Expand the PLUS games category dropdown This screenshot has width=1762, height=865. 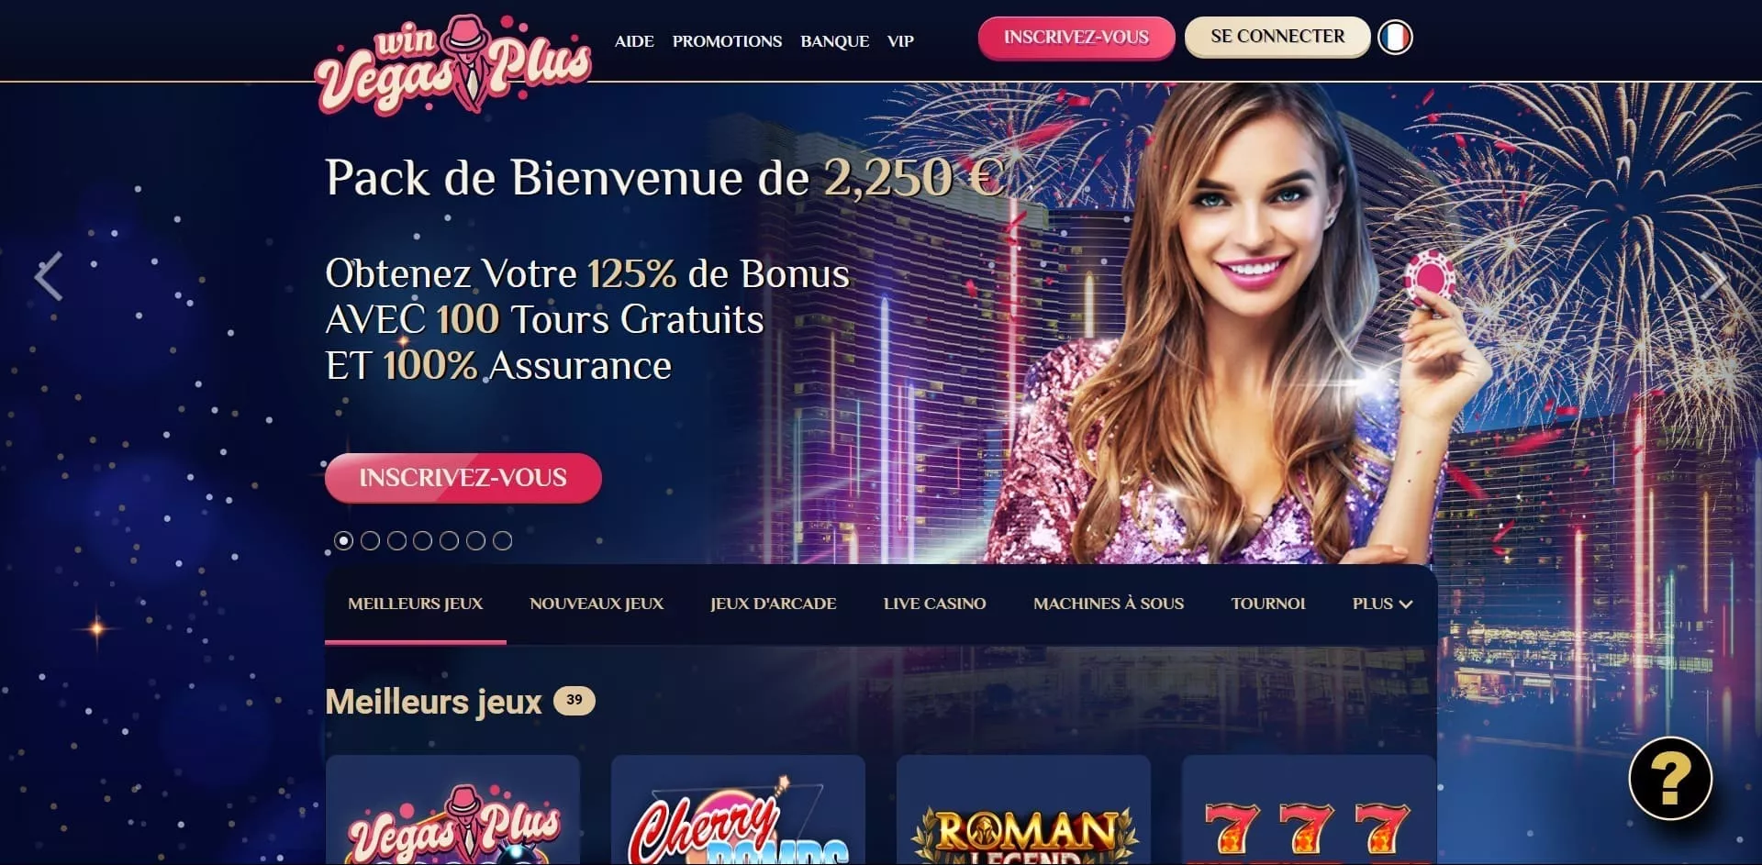pyautogui.click(x=1382, y=604)
